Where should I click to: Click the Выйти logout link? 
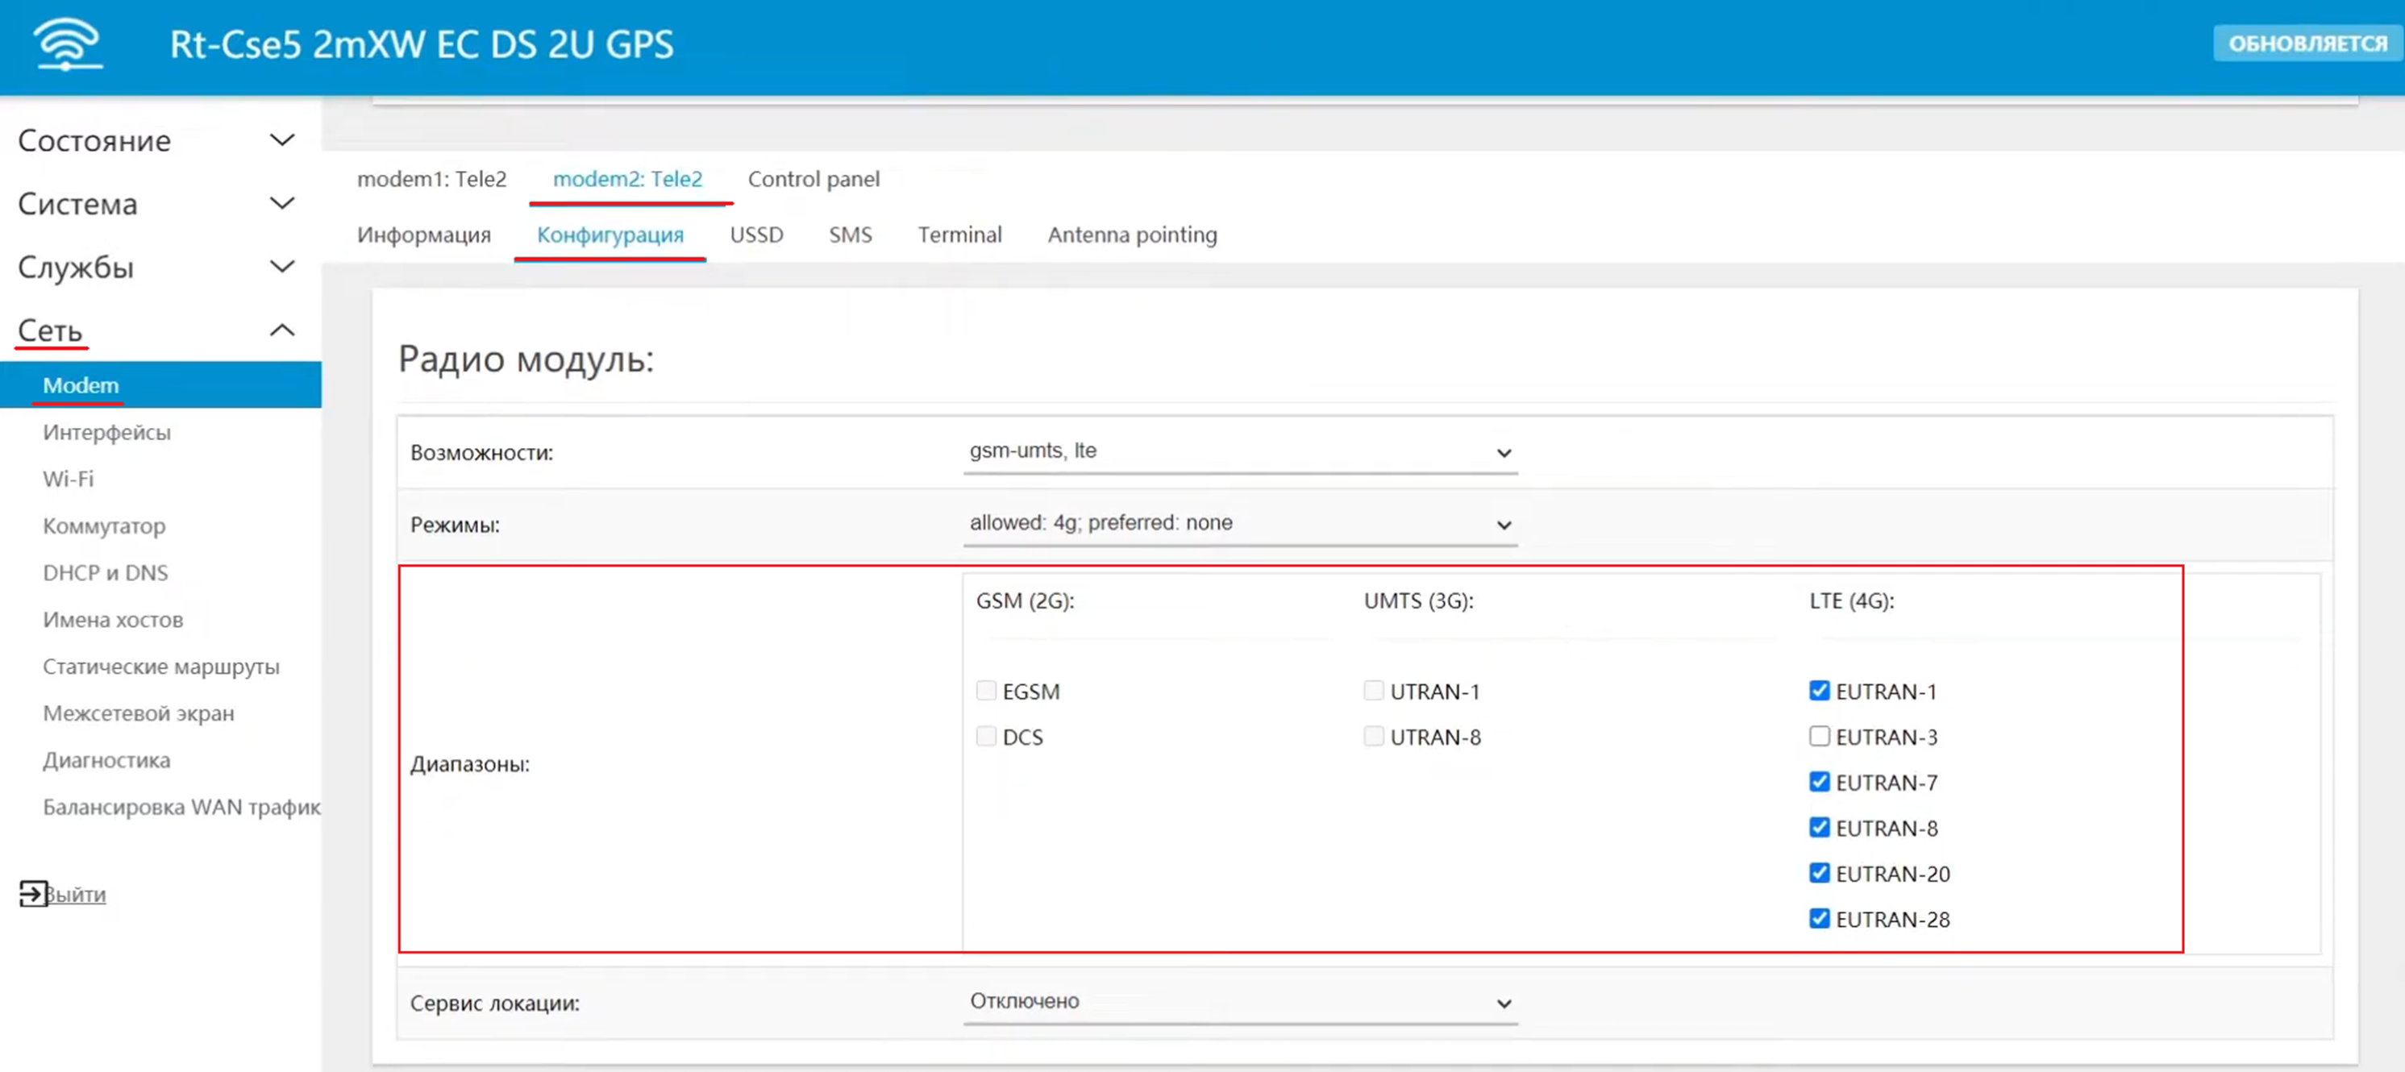(x=76, y=894)
